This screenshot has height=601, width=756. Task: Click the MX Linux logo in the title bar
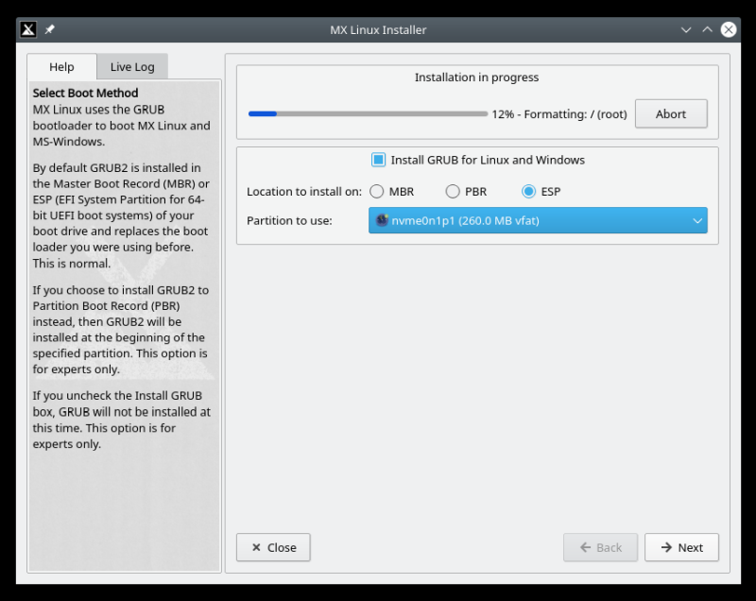(x=27, y=29)
